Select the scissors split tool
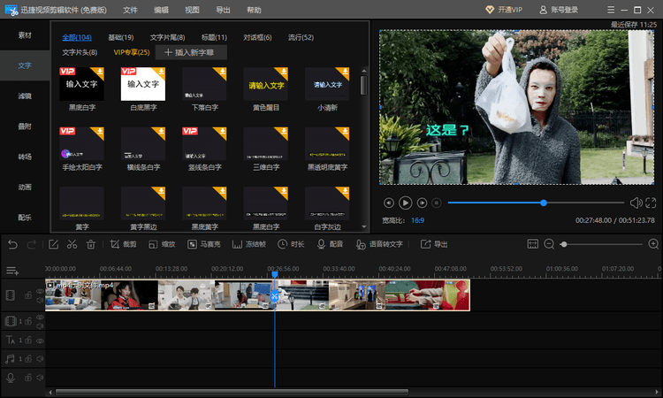This screenshot has height=398, width=663. (x=72, y=244)
